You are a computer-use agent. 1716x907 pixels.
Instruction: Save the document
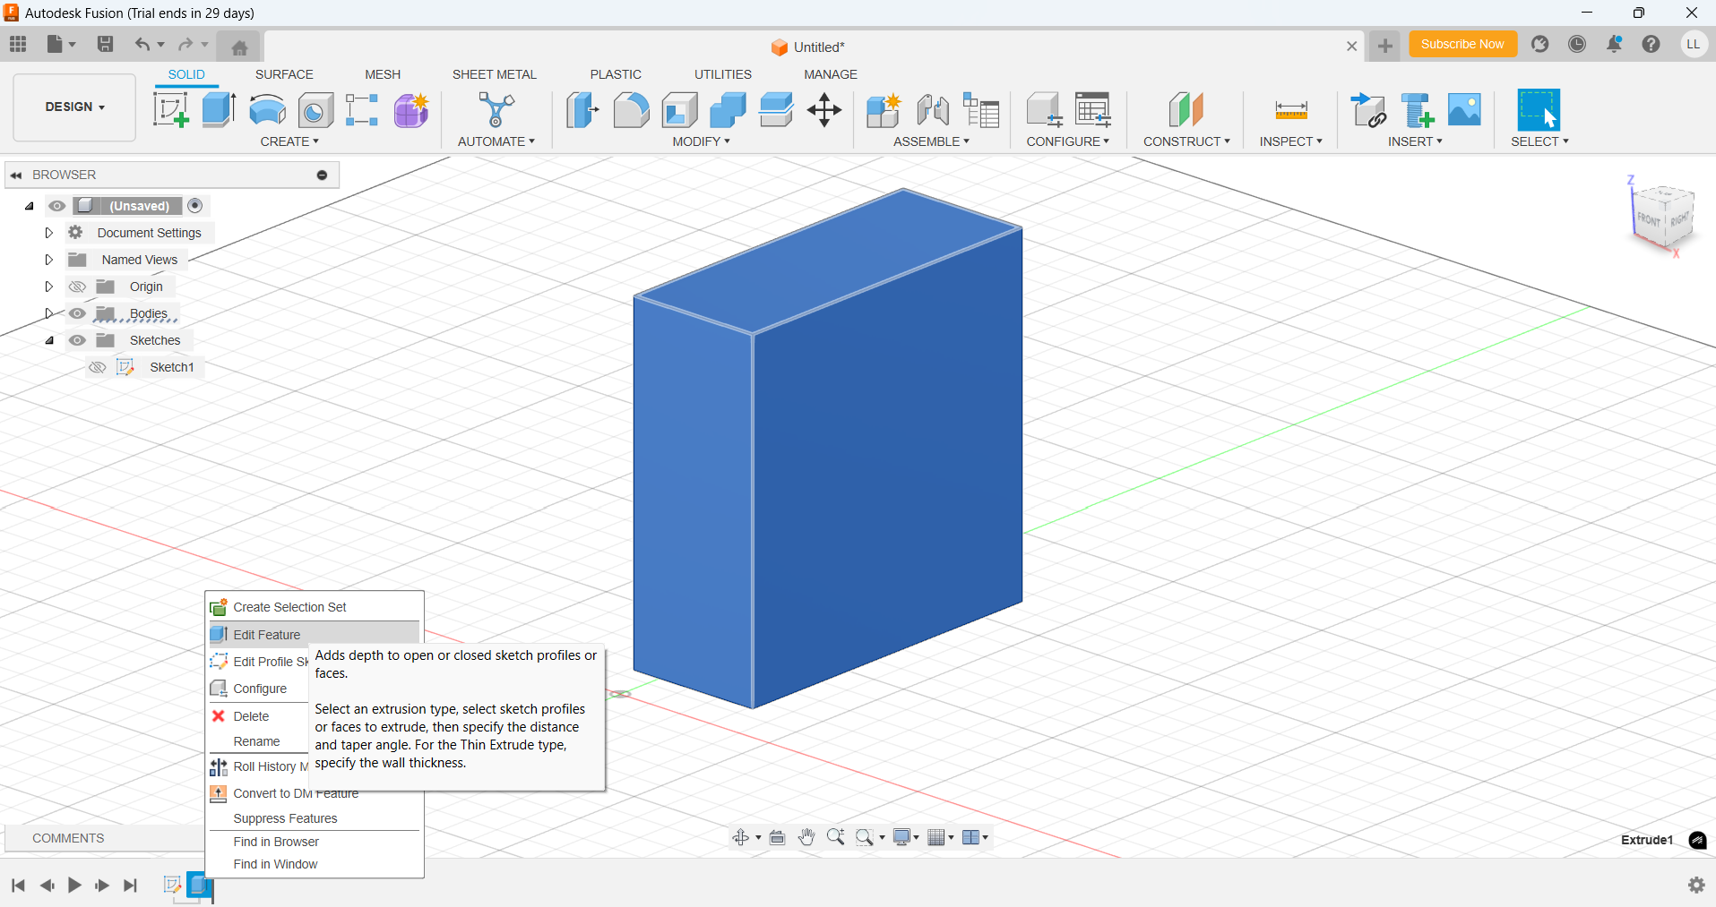(x=105, y=44)
